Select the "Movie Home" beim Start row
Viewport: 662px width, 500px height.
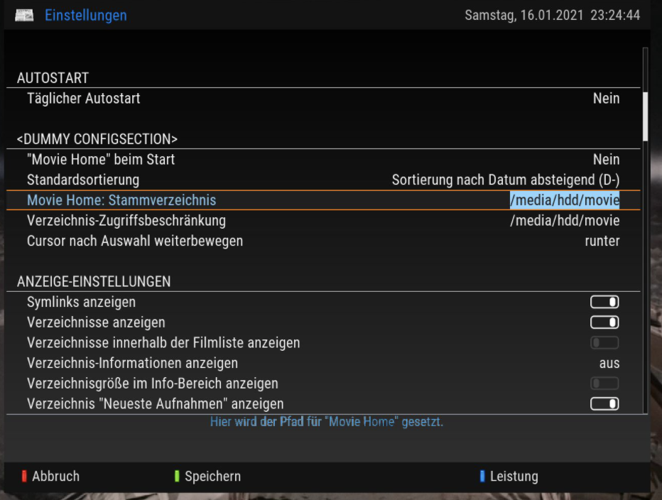click(x=101, y=159)
